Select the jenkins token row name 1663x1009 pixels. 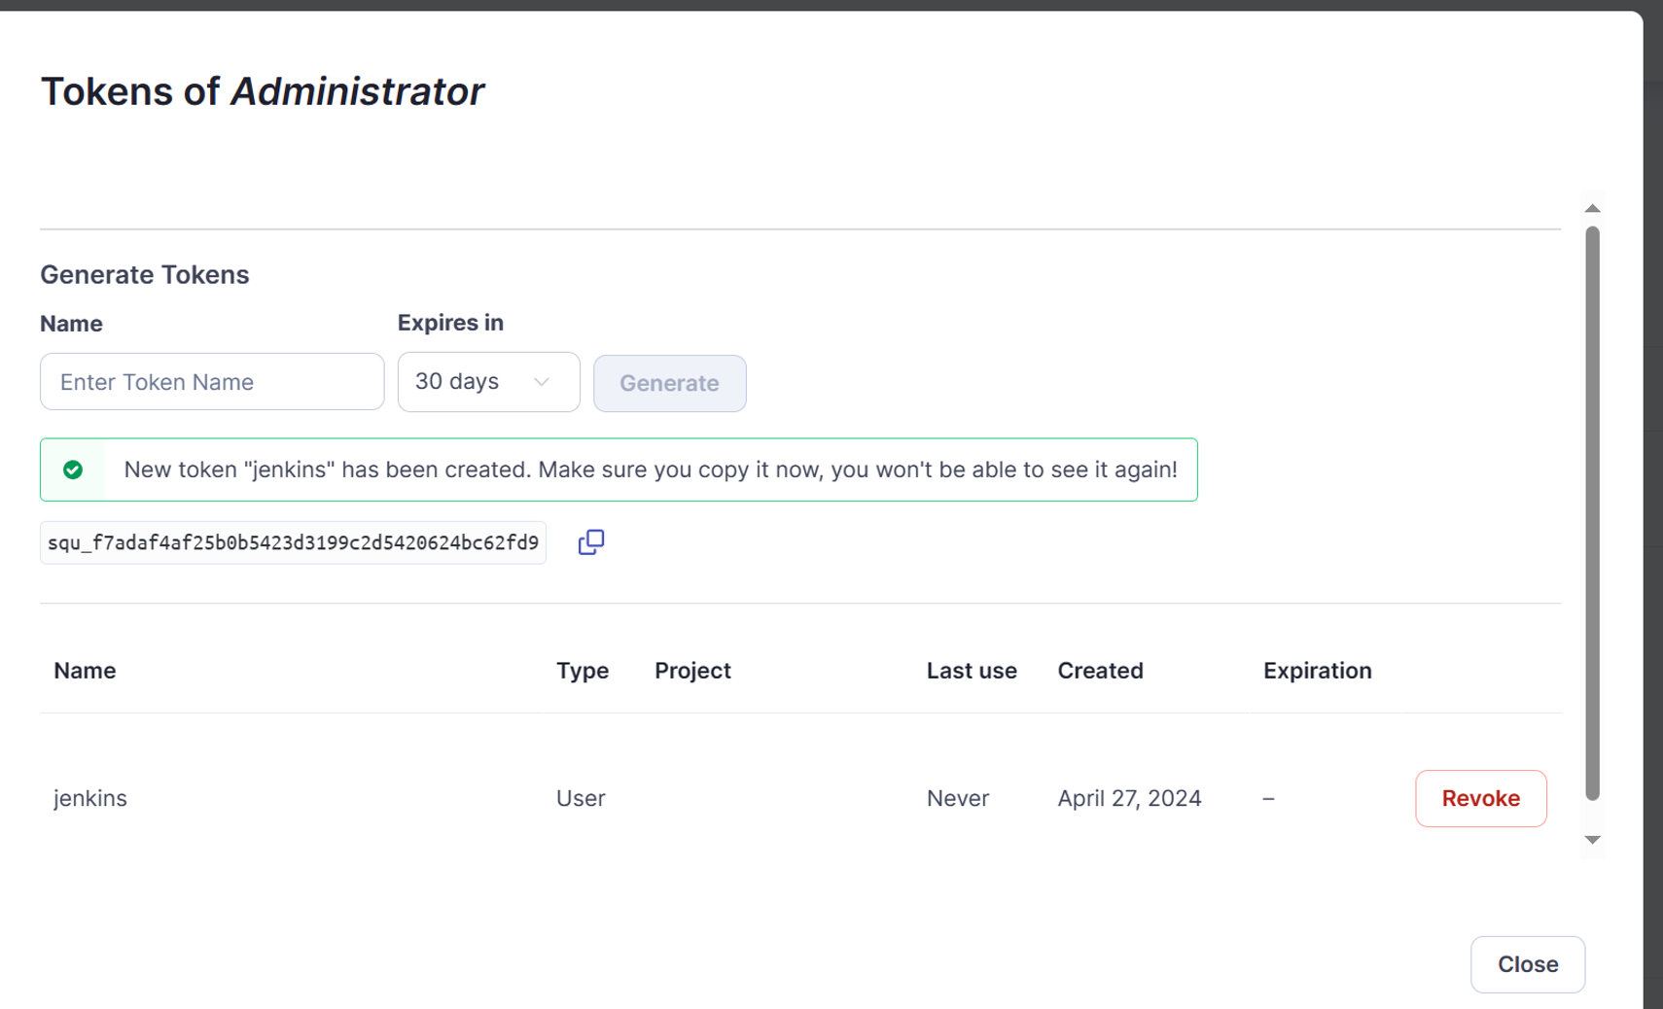pyautogui.click(x=90, y=798)
